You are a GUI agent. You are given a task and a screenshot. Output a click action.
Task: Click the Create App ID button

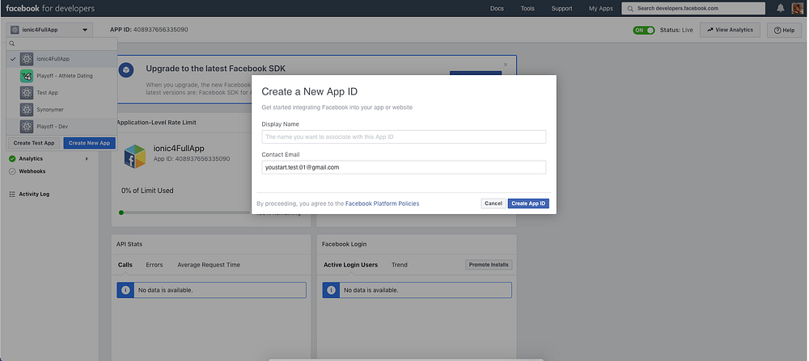coord(528,204)
